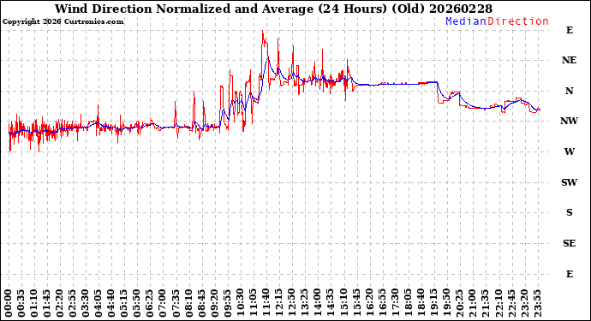Click the 'SE' direction axis label

(x=569, y=243)
